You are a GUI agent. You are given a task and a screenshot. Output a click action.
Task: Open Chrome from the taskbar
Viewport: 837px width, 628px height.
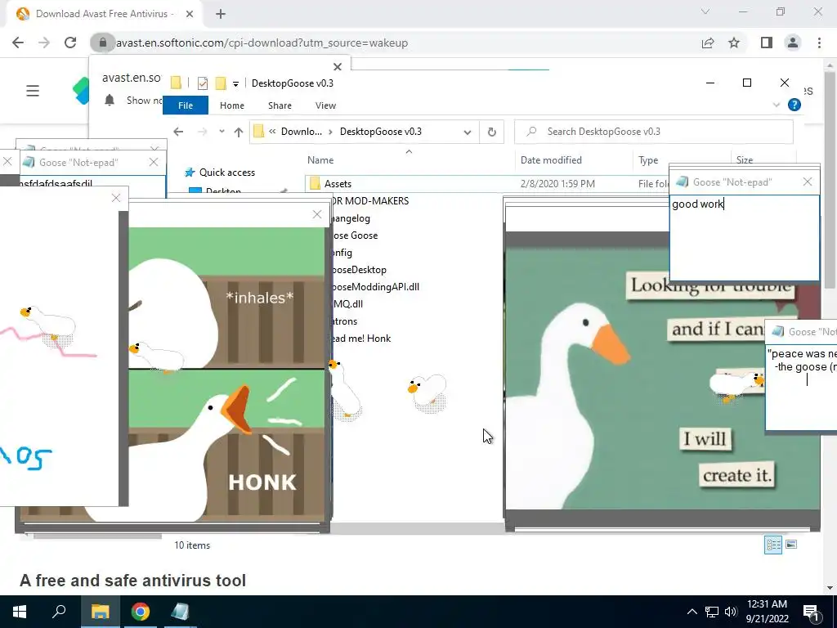[141, 612]
